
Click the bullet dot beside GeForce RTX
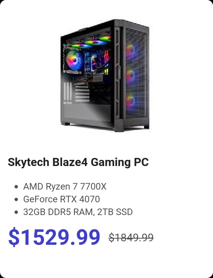click(x=16, y=200)
